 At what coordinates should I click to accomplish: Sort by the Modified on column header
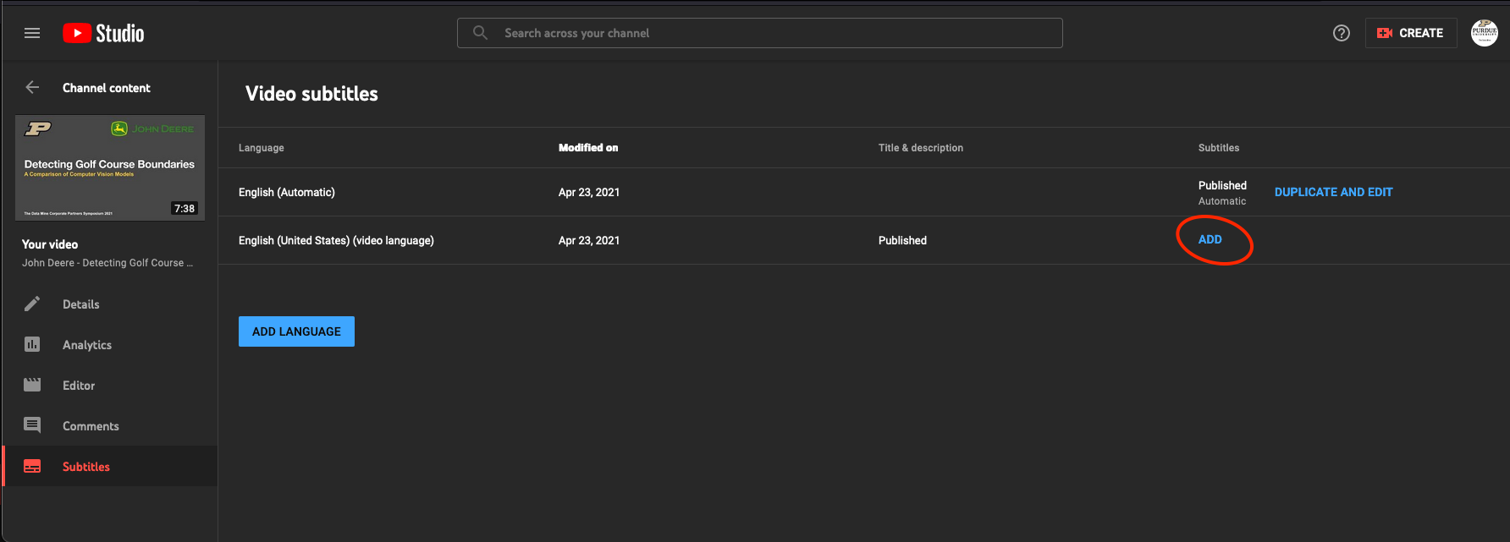[588, 148]
